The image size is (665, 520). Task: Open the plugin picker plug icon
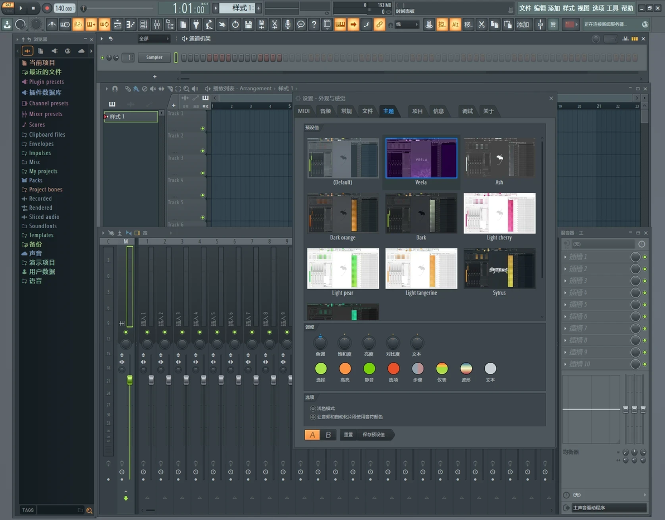coord(196,25)
